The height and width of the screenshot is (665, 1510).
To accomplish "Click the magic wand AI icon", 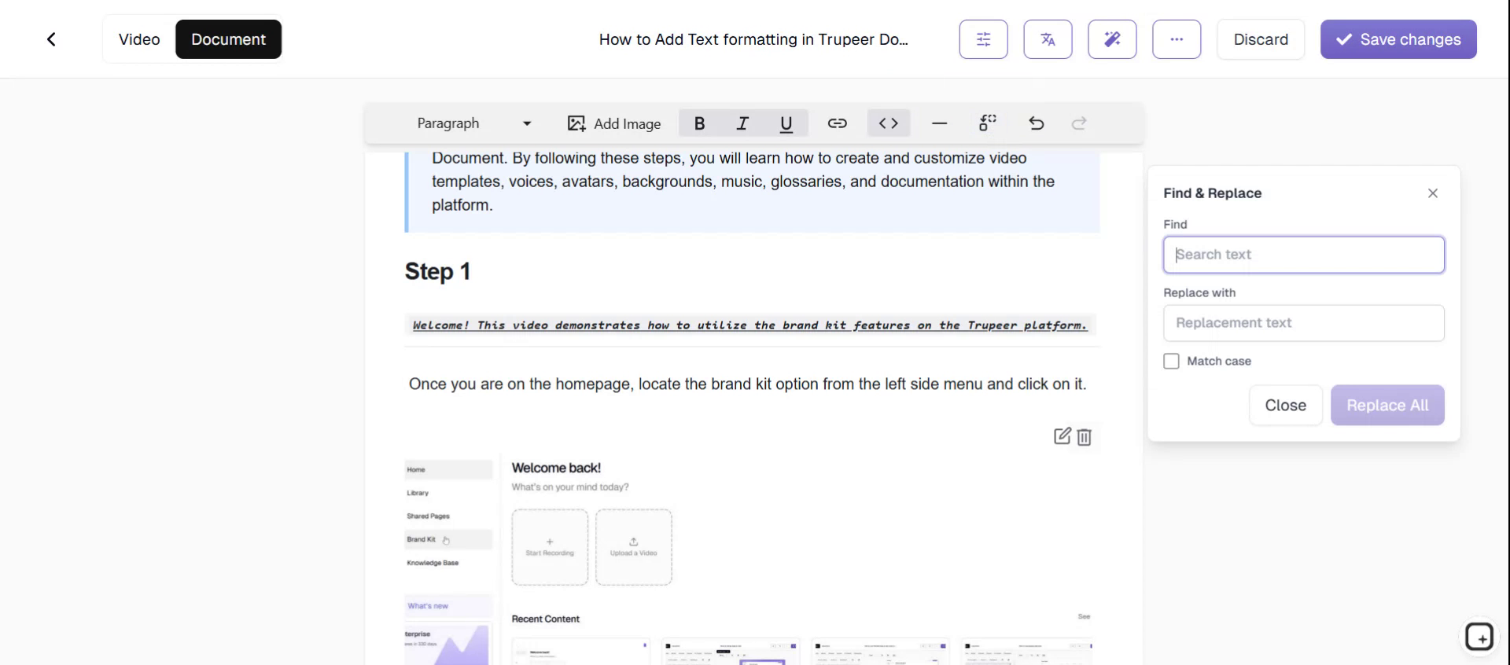I will pyautogui.click(x=1112, y=39).
